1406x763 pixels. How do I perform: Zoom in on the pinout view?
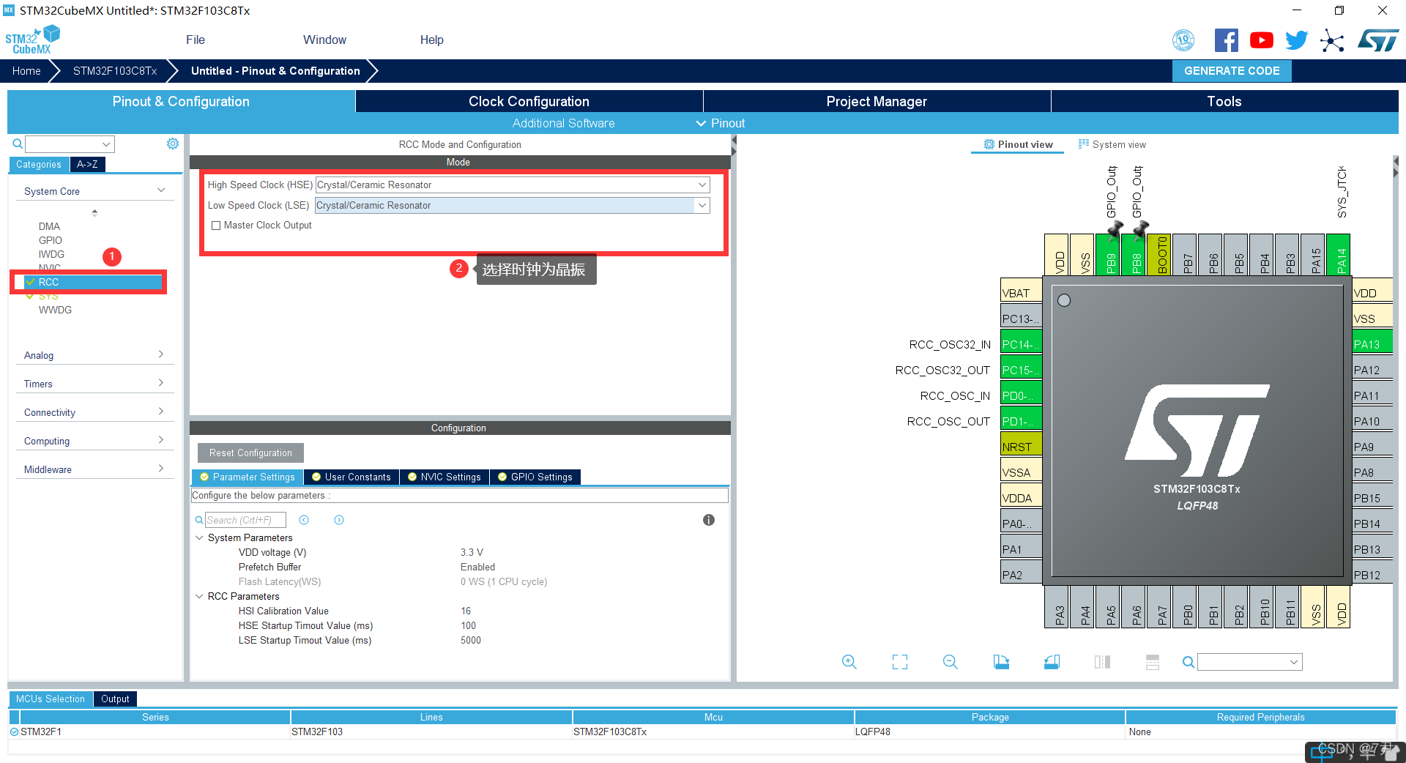pyautogui.click(x=849, y=662)
